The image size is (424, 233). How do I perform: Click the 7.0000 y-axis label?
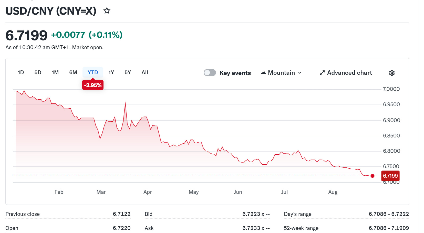point(391,89)
